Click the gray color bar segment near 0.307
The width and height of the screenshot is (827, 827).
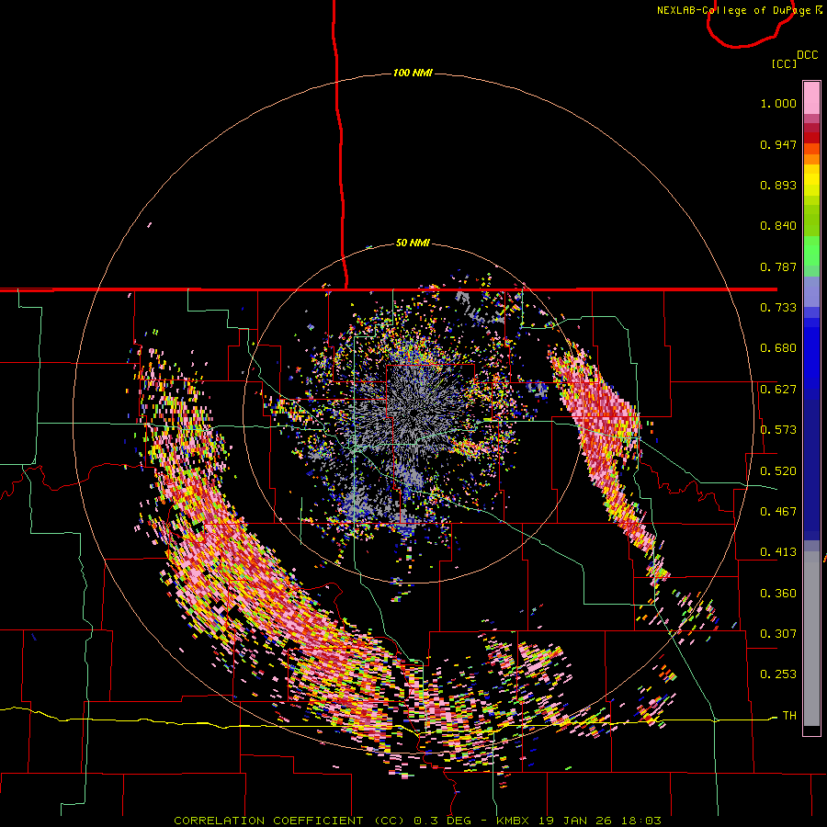pos(811,639)
